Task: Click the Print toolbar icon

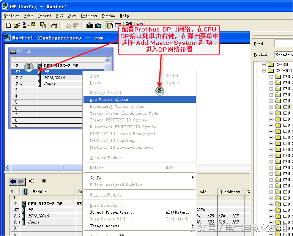Action: pyautogui.click(x=54, y=25)
